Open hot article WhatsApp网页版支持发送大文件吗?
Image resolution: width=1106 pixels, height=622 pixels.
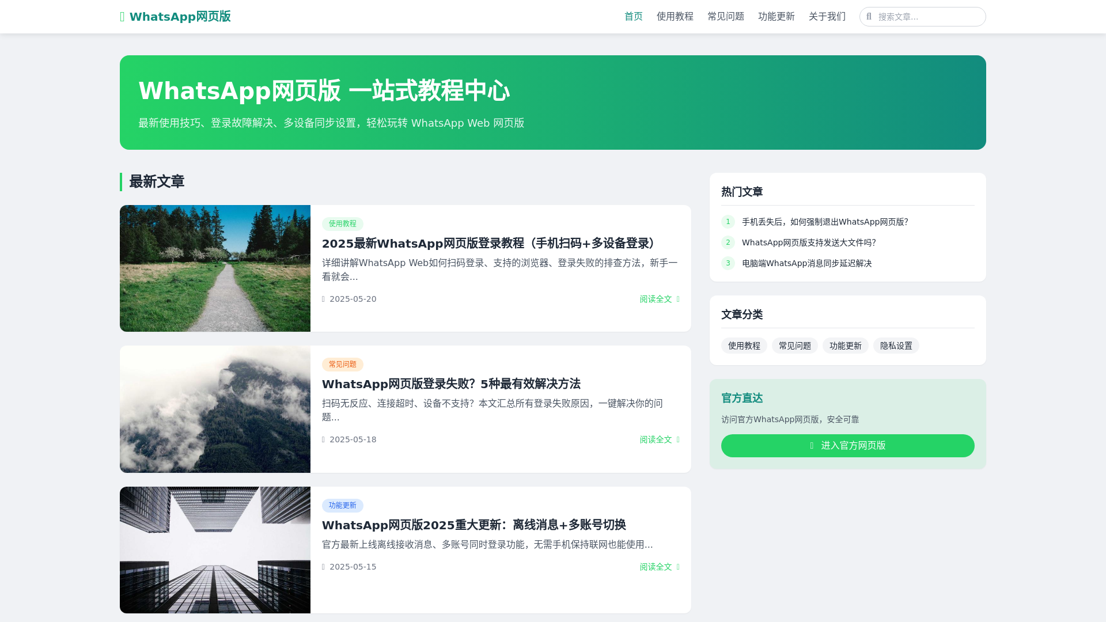click(809, 242)
